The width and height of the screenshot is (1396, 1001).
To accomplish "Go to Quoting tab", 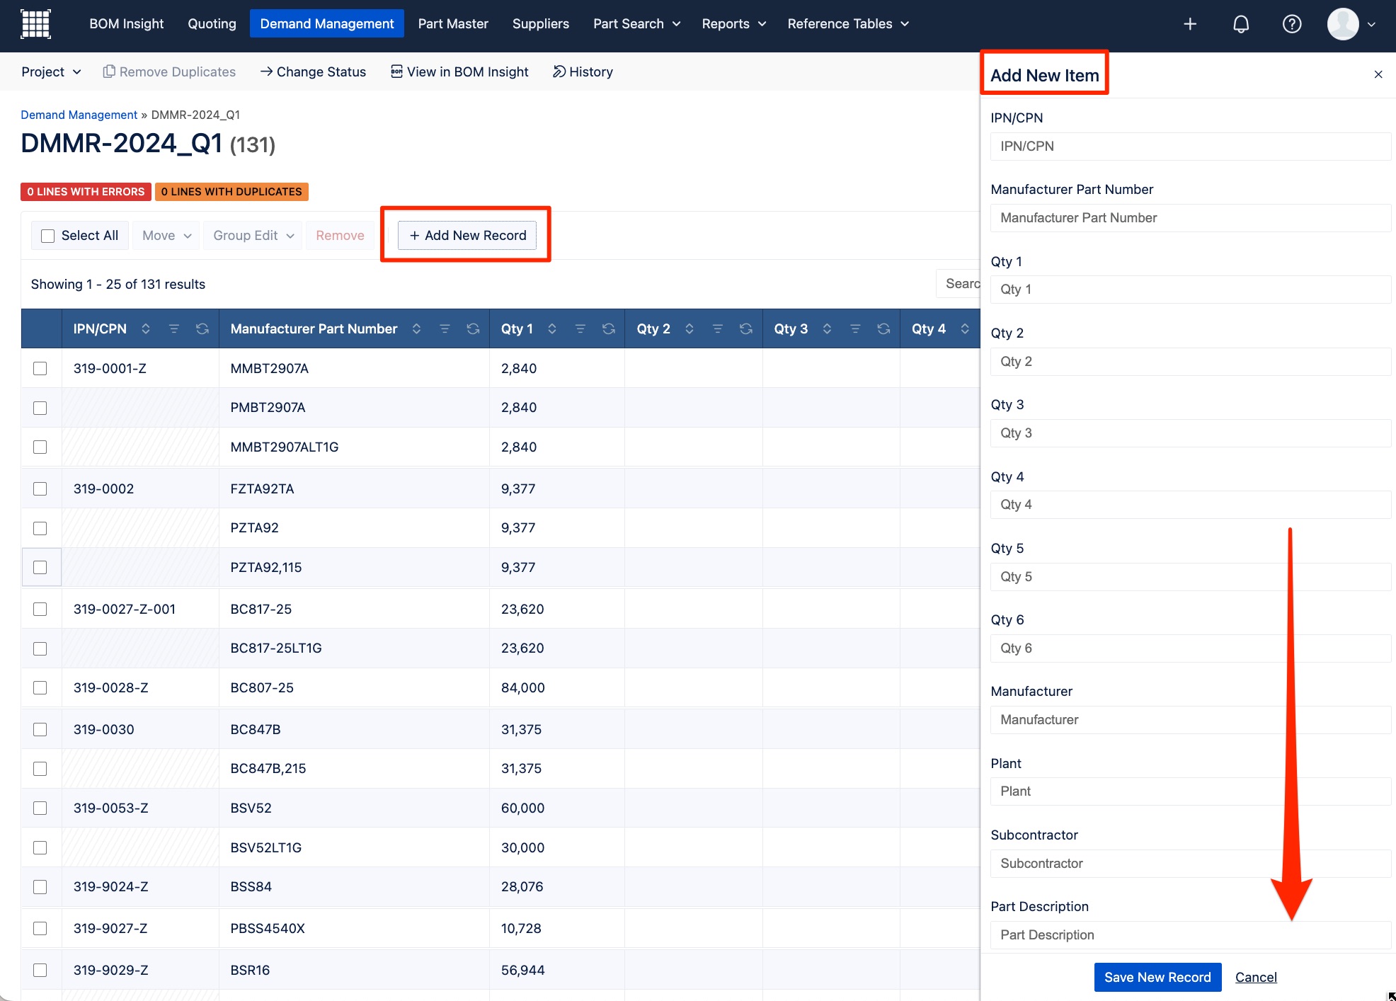I will [x=212, y=23].
